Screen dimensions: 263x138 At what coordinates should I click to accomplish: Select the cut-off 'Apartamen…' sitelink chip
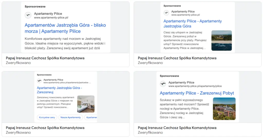[x=91, y=117]
